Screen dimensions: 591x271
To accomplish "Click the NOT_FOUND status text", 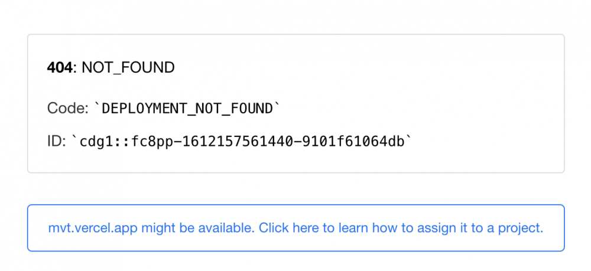I will click(128, 68).
